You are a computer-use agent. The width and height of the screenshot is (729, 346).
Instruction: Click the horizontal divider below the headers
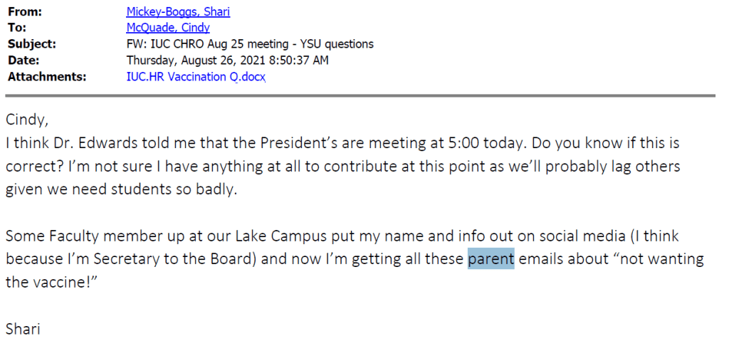360,95
